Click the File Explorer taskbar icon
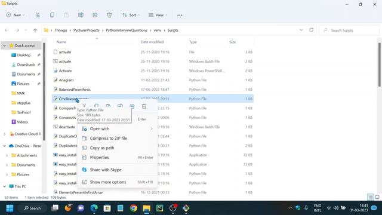Screen dimensions: 382x215 147,208
